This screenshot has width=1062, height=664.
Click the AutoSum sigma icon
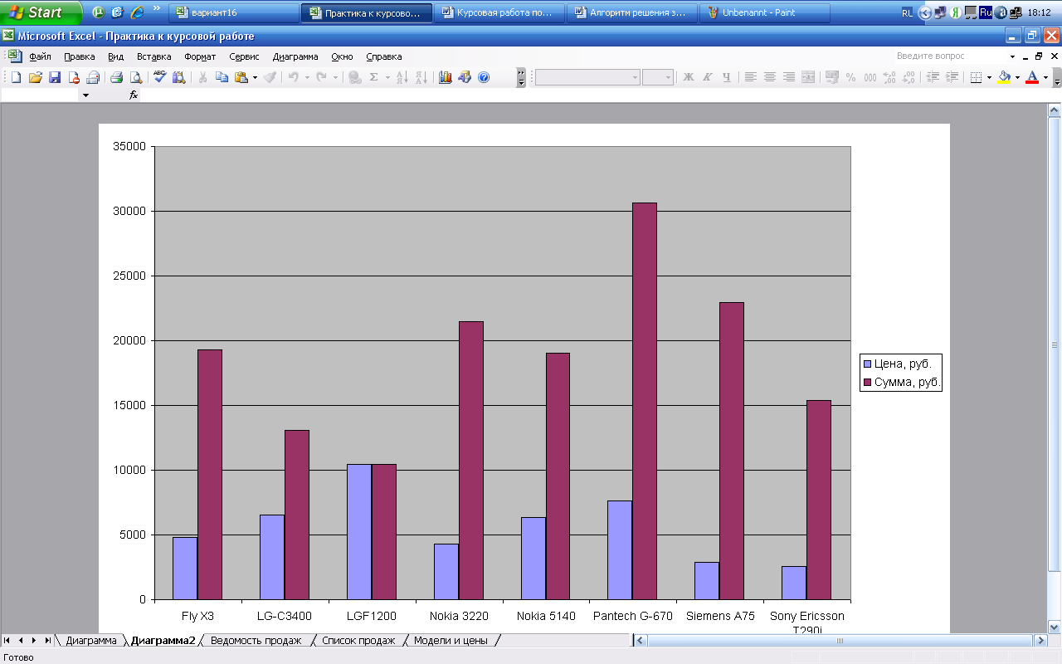[x=374, y=77]
